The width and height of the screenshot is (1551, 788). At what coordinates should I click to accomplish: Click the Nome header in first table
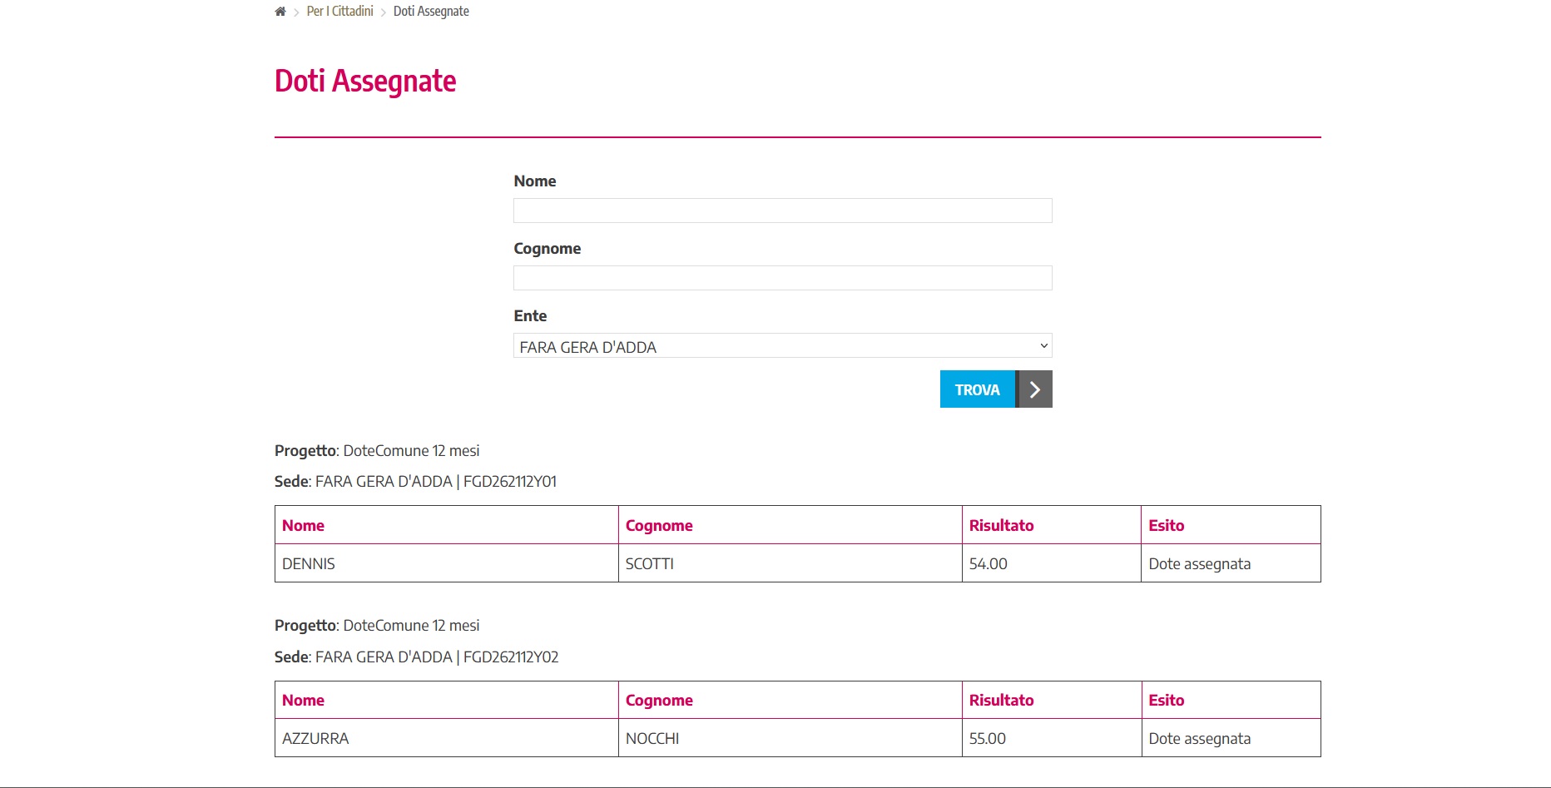[x=303, y=526]
